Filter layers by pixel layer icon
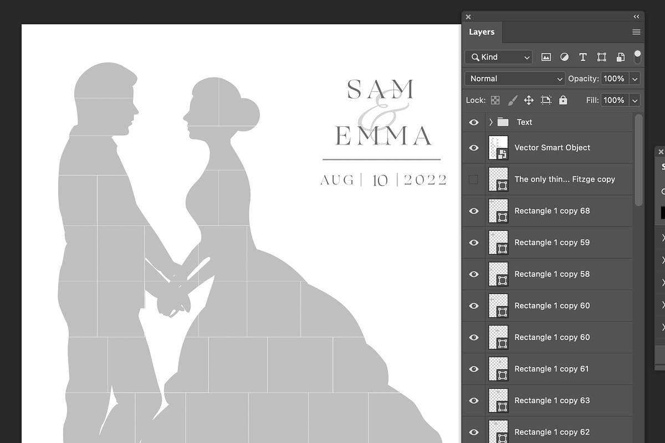The width and height of the screenshot is (665, 443). [x=546, y=57]
